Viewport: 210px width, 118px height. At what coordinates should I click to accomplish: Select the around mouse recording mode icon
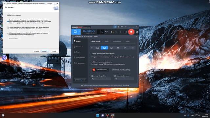(111, 48)
